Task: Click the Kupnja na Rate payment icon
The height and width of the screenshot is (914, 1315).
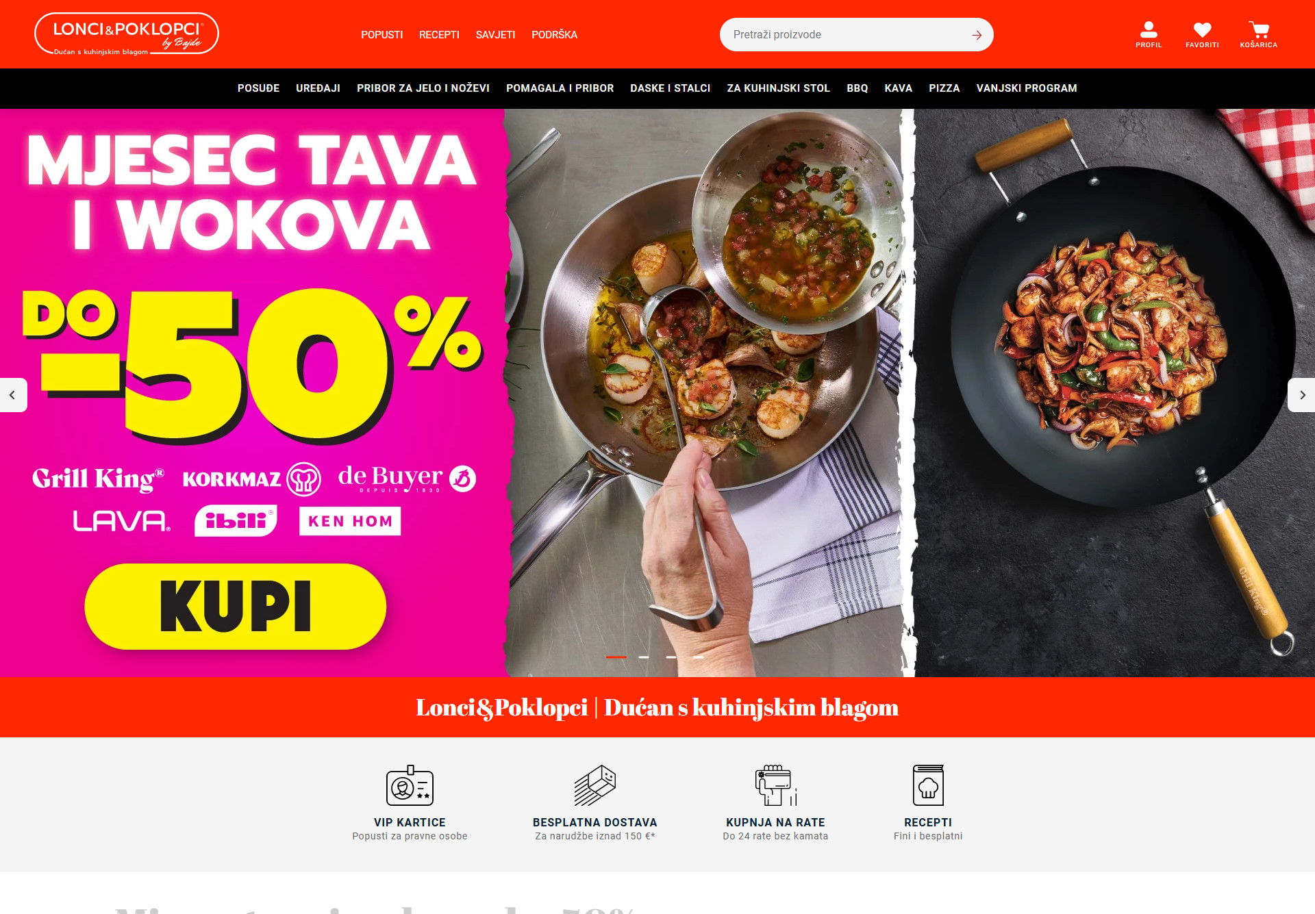Action: (x=776, y=785)
